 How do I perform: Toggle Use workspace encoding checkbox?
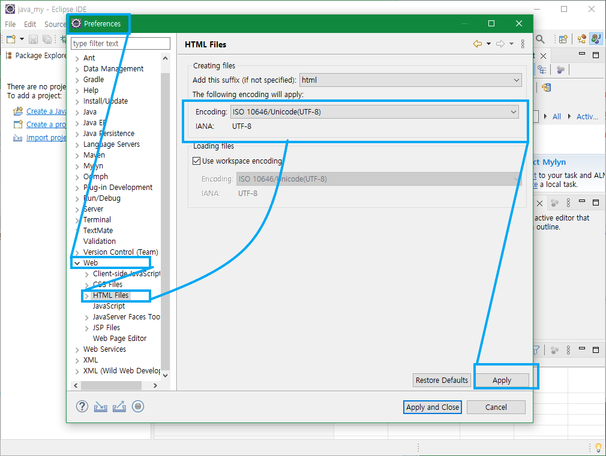click(x=196, y=161)
